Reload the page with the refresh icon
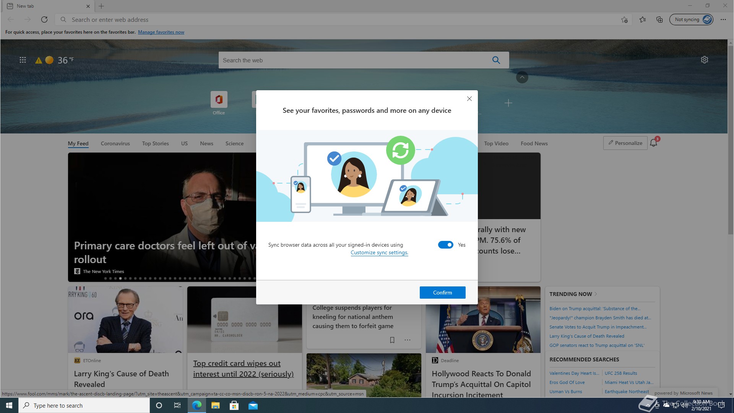The image size is (734, 413). coord(44,20)
